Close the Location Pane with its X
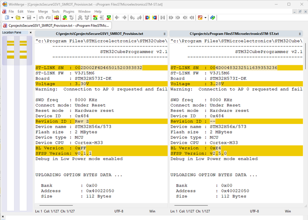 click(30, 32)
